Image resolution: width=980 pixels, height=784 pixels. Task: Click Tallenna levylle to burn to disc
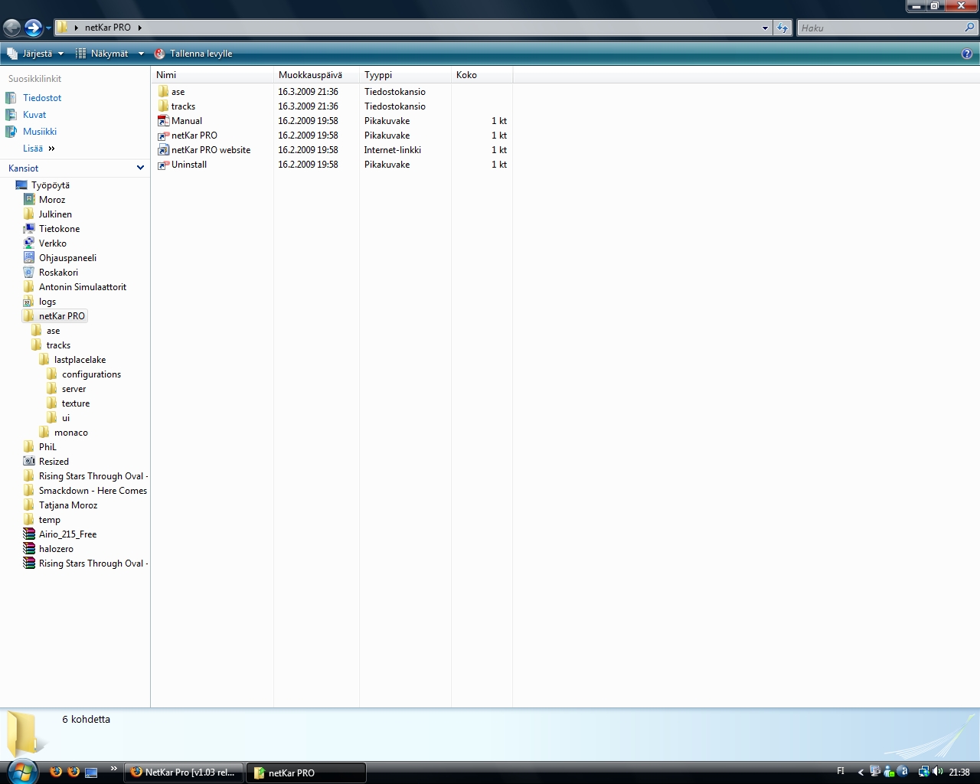193,54
